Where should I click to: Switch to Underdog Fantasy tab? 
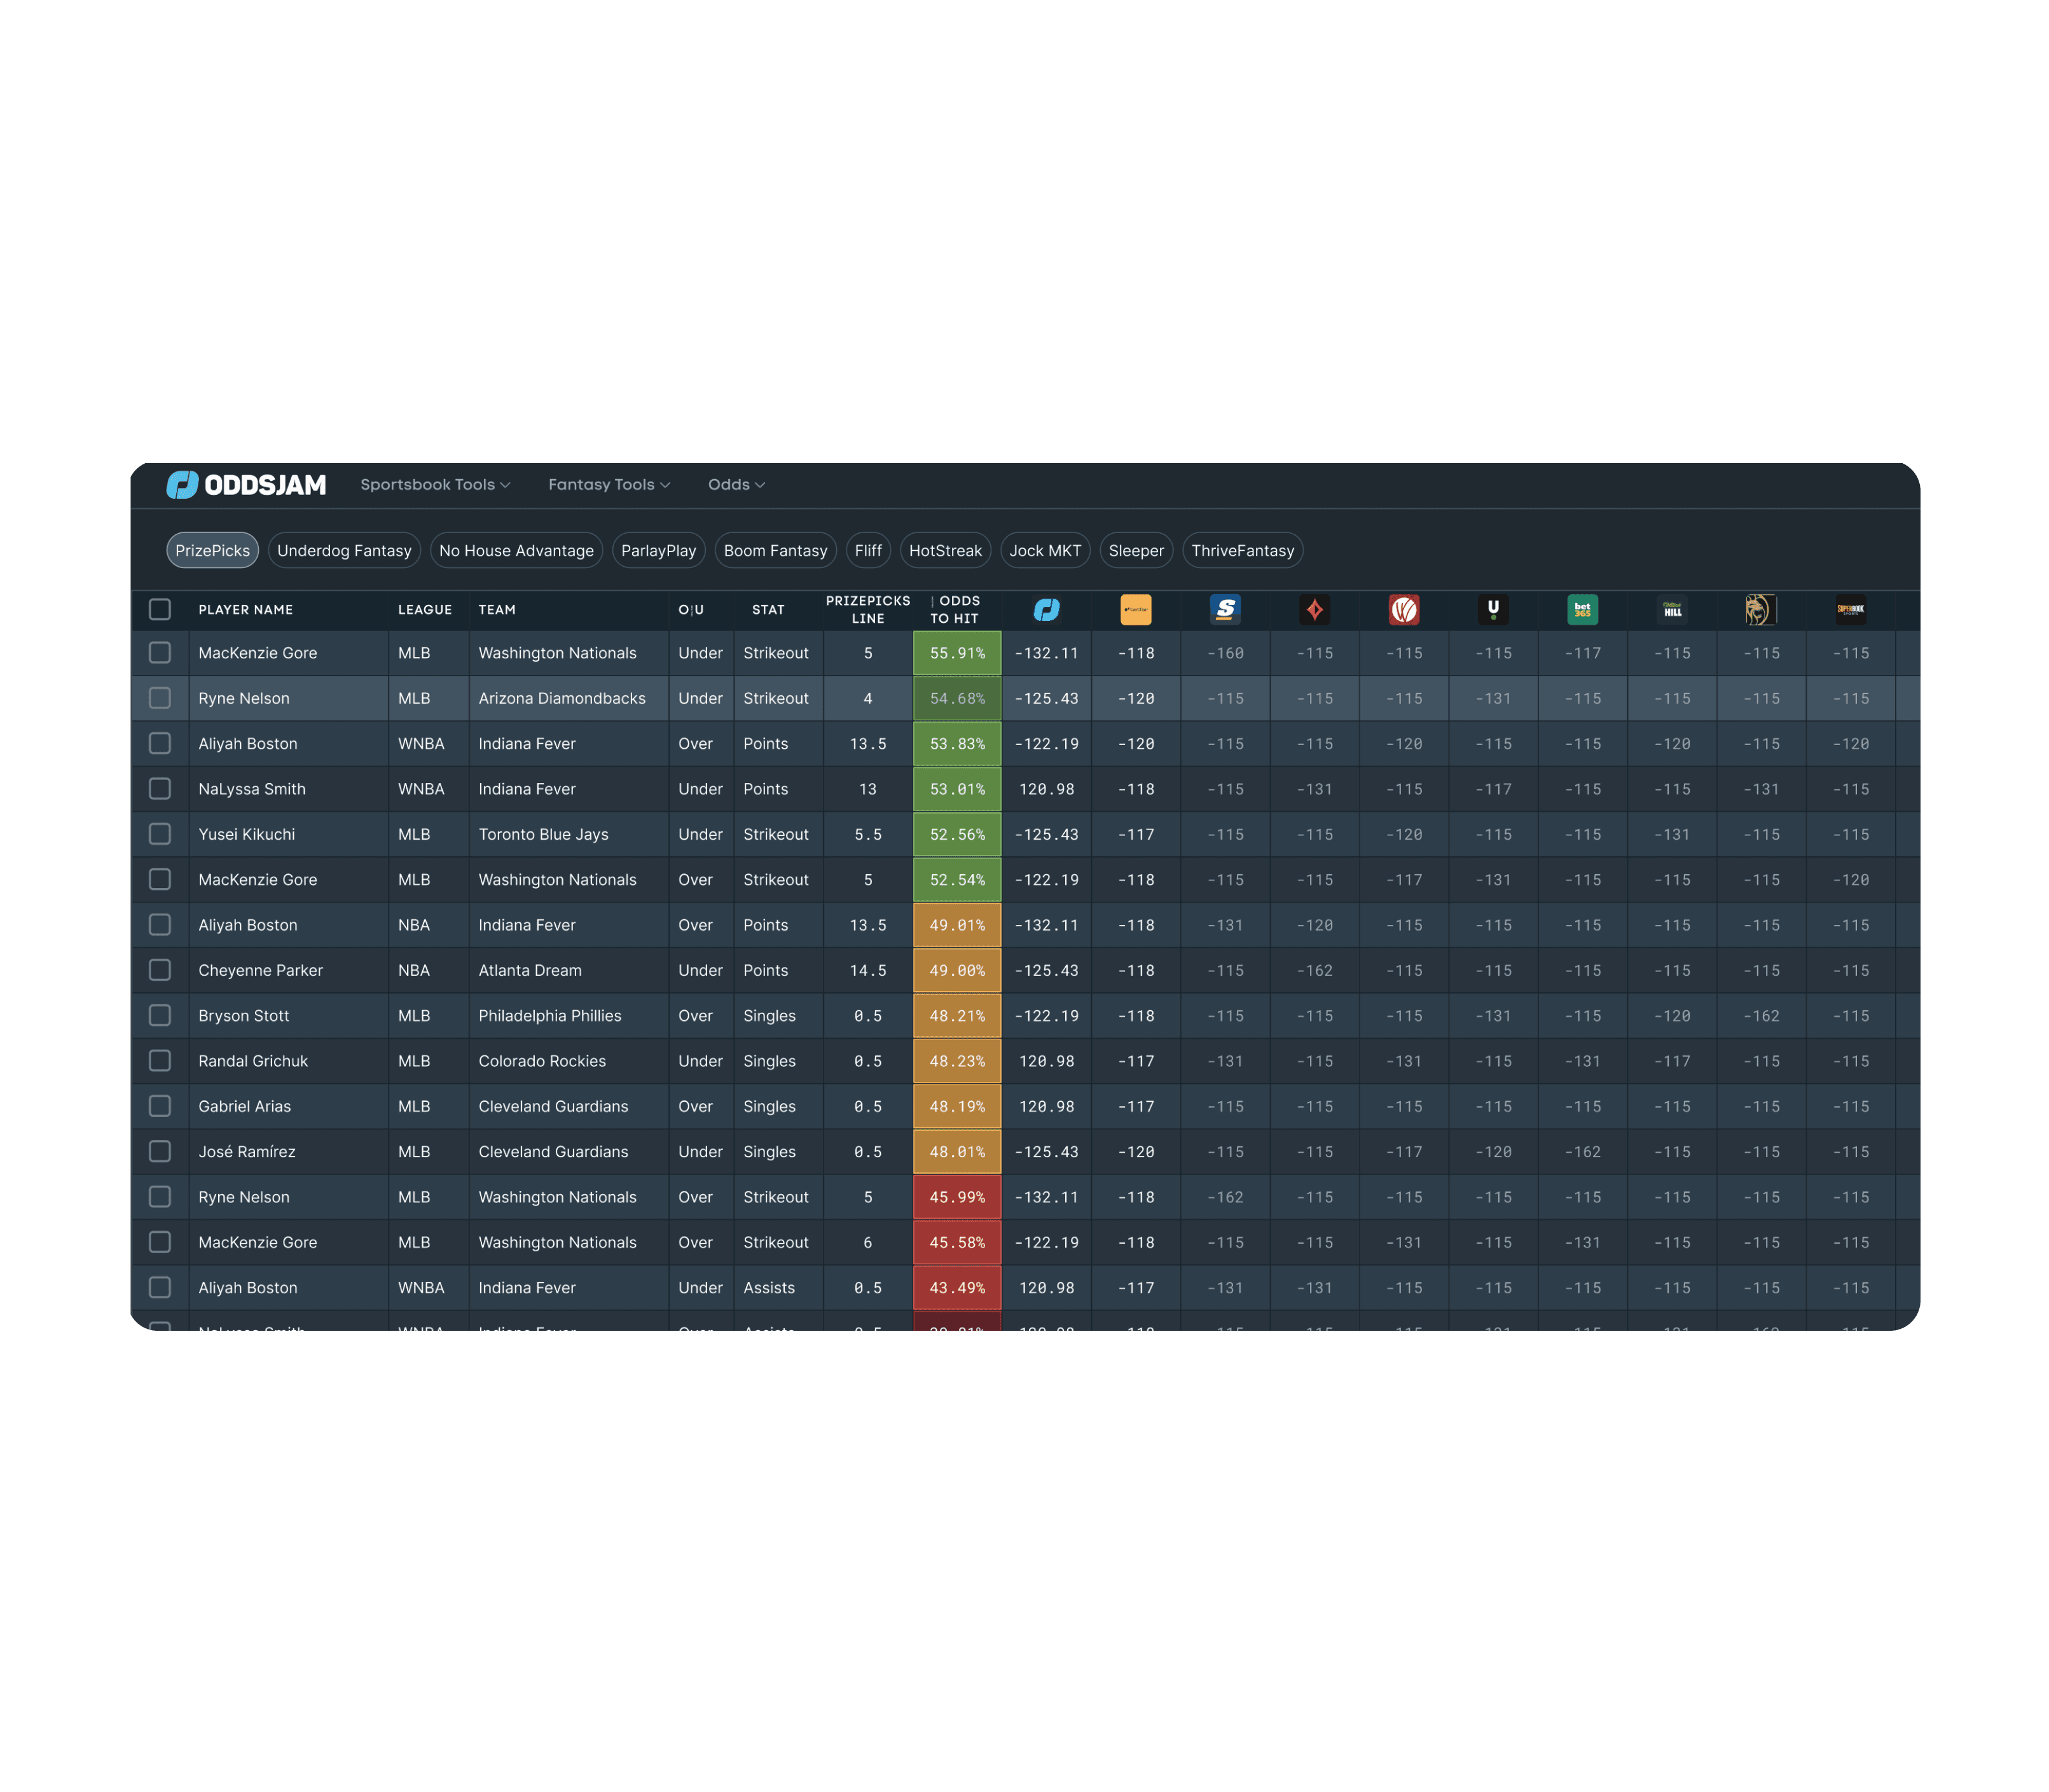(x=345, y=551)
